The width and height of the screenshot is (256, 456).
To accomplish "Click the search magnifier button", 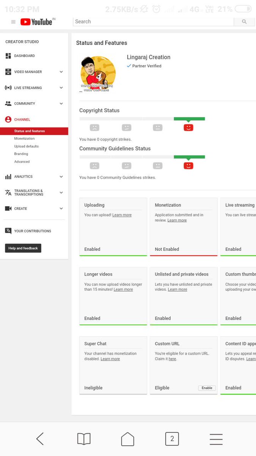I will point(244,22).
